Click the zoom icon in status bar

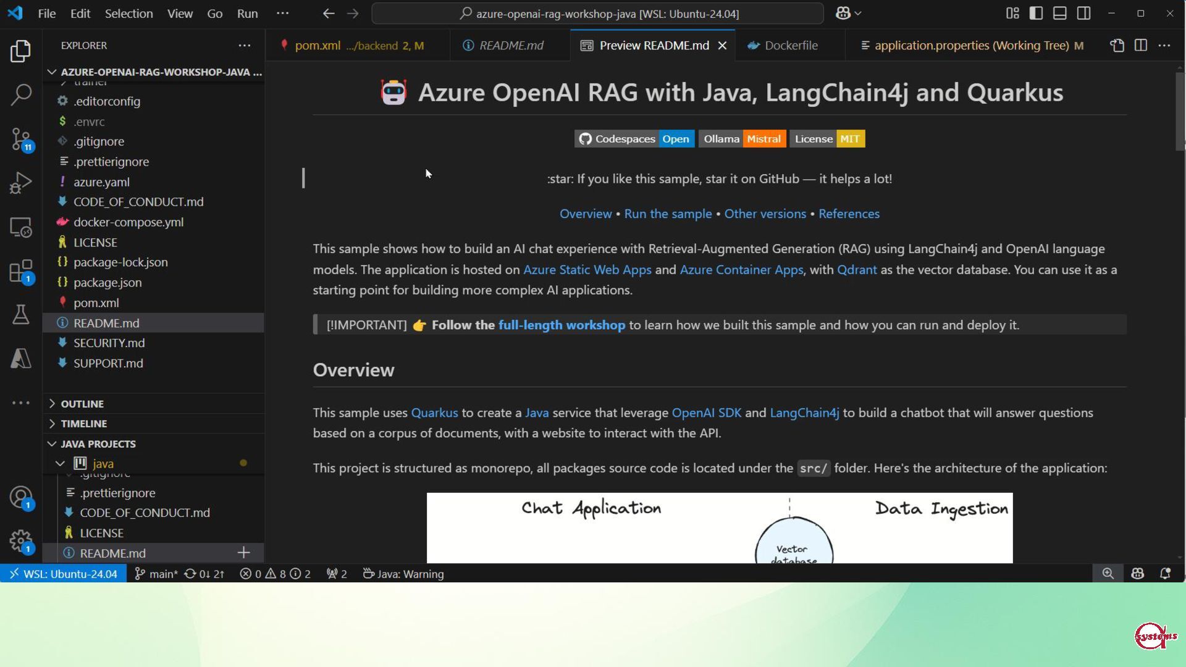tap(1108, 574)
